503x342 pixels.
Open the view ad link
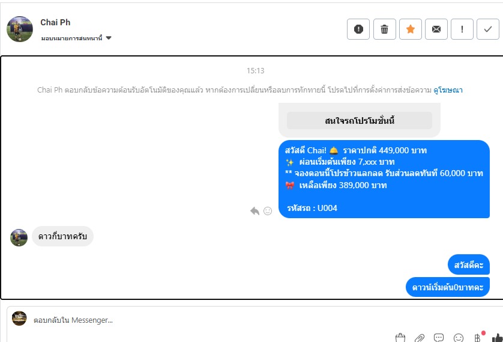(x=448, y=90)
